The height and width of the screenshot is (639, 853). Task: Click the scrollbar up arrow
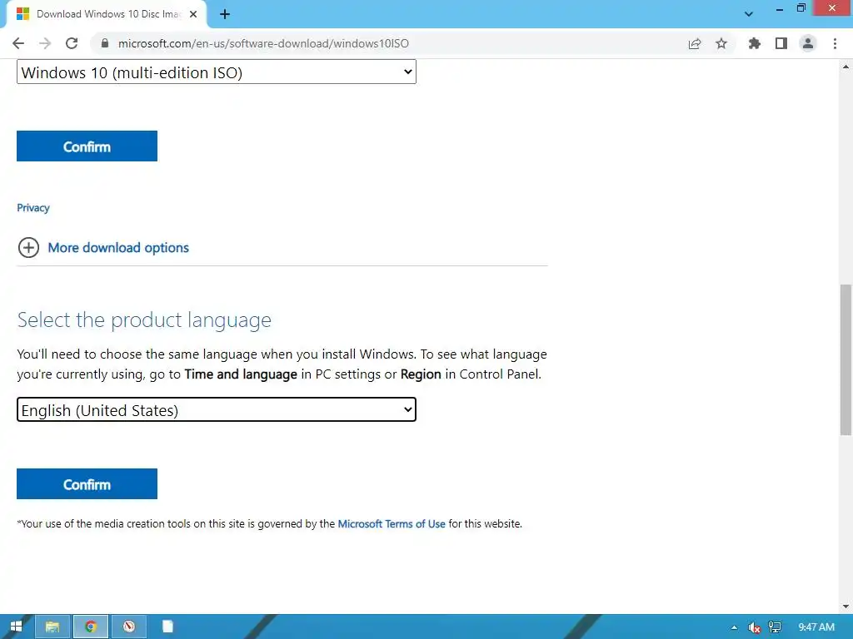coord(846,67)
